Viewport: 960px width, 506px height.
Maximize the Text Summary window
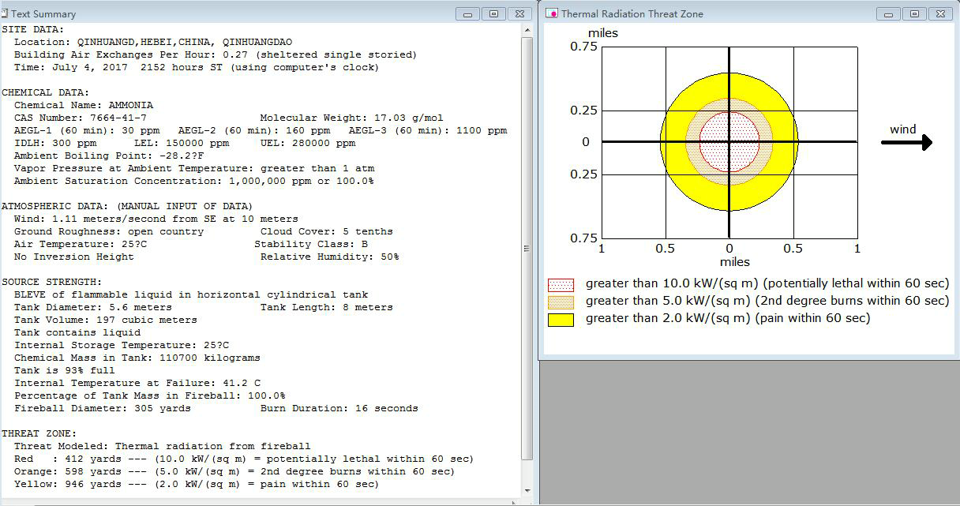(x=493, y=13)
